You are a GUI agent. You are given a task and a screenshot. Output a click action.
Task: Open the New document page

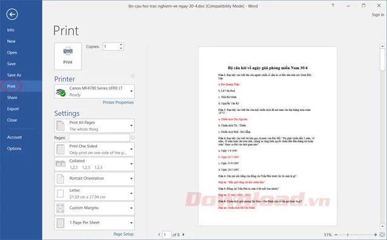[11, 42]
